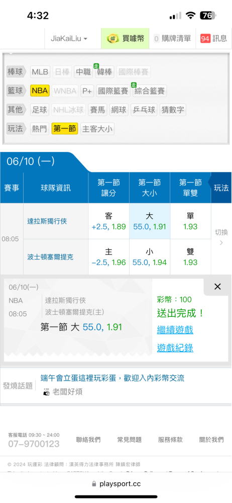The height and width of the screenshot is (503, 232).
Task: Click the 玩法 header tab in table
Action: pyautogui.click(x=221, y=188)
